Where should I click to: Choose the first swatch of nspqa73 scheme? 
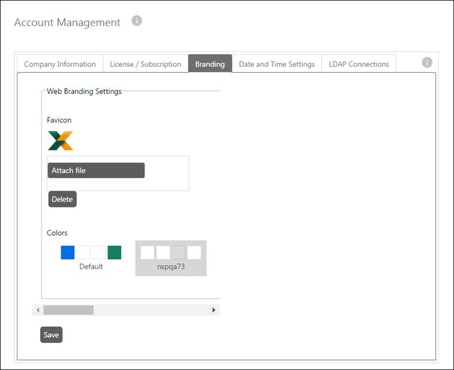point(147,252)
